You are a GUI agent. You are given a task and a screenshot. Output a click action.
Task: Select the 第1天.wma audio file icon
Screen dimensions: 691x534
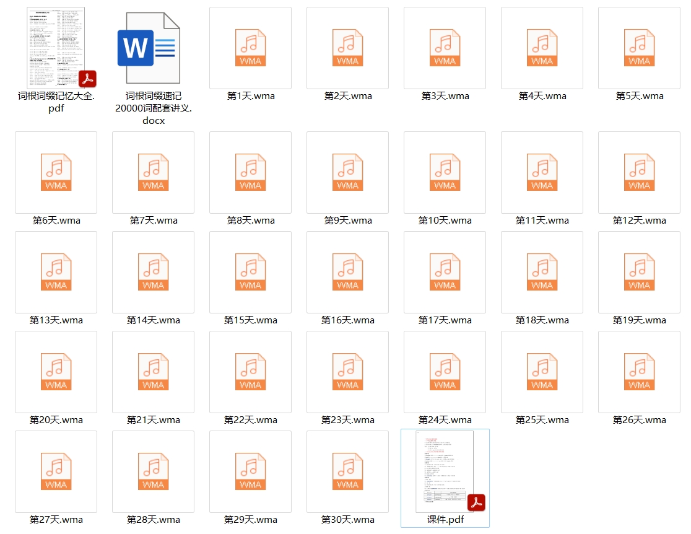(x=250, y=48)
